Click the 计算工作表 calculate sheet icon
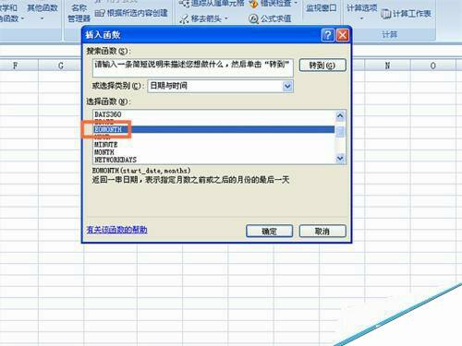The height and width of the screenshot is (346, 462). [386, 14]
